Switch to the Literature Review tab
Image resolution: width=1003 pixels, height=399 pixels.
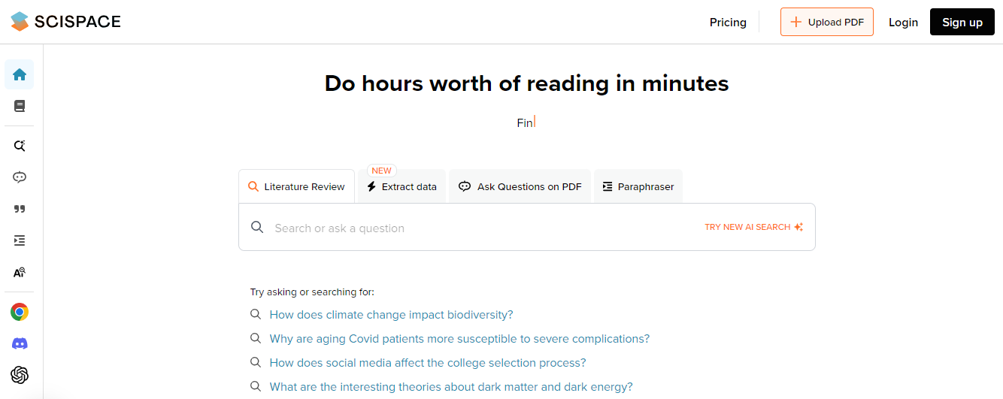[296, 186]
